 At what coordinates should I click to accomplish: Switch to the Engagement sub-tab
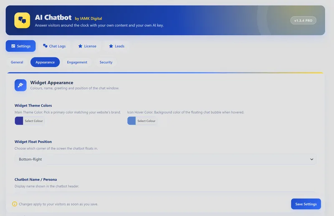coord(77,62)
